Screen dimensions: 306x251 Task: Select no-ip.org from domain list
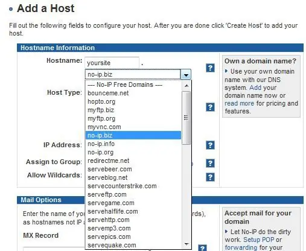pyautogui.click(x=133, y=152)
